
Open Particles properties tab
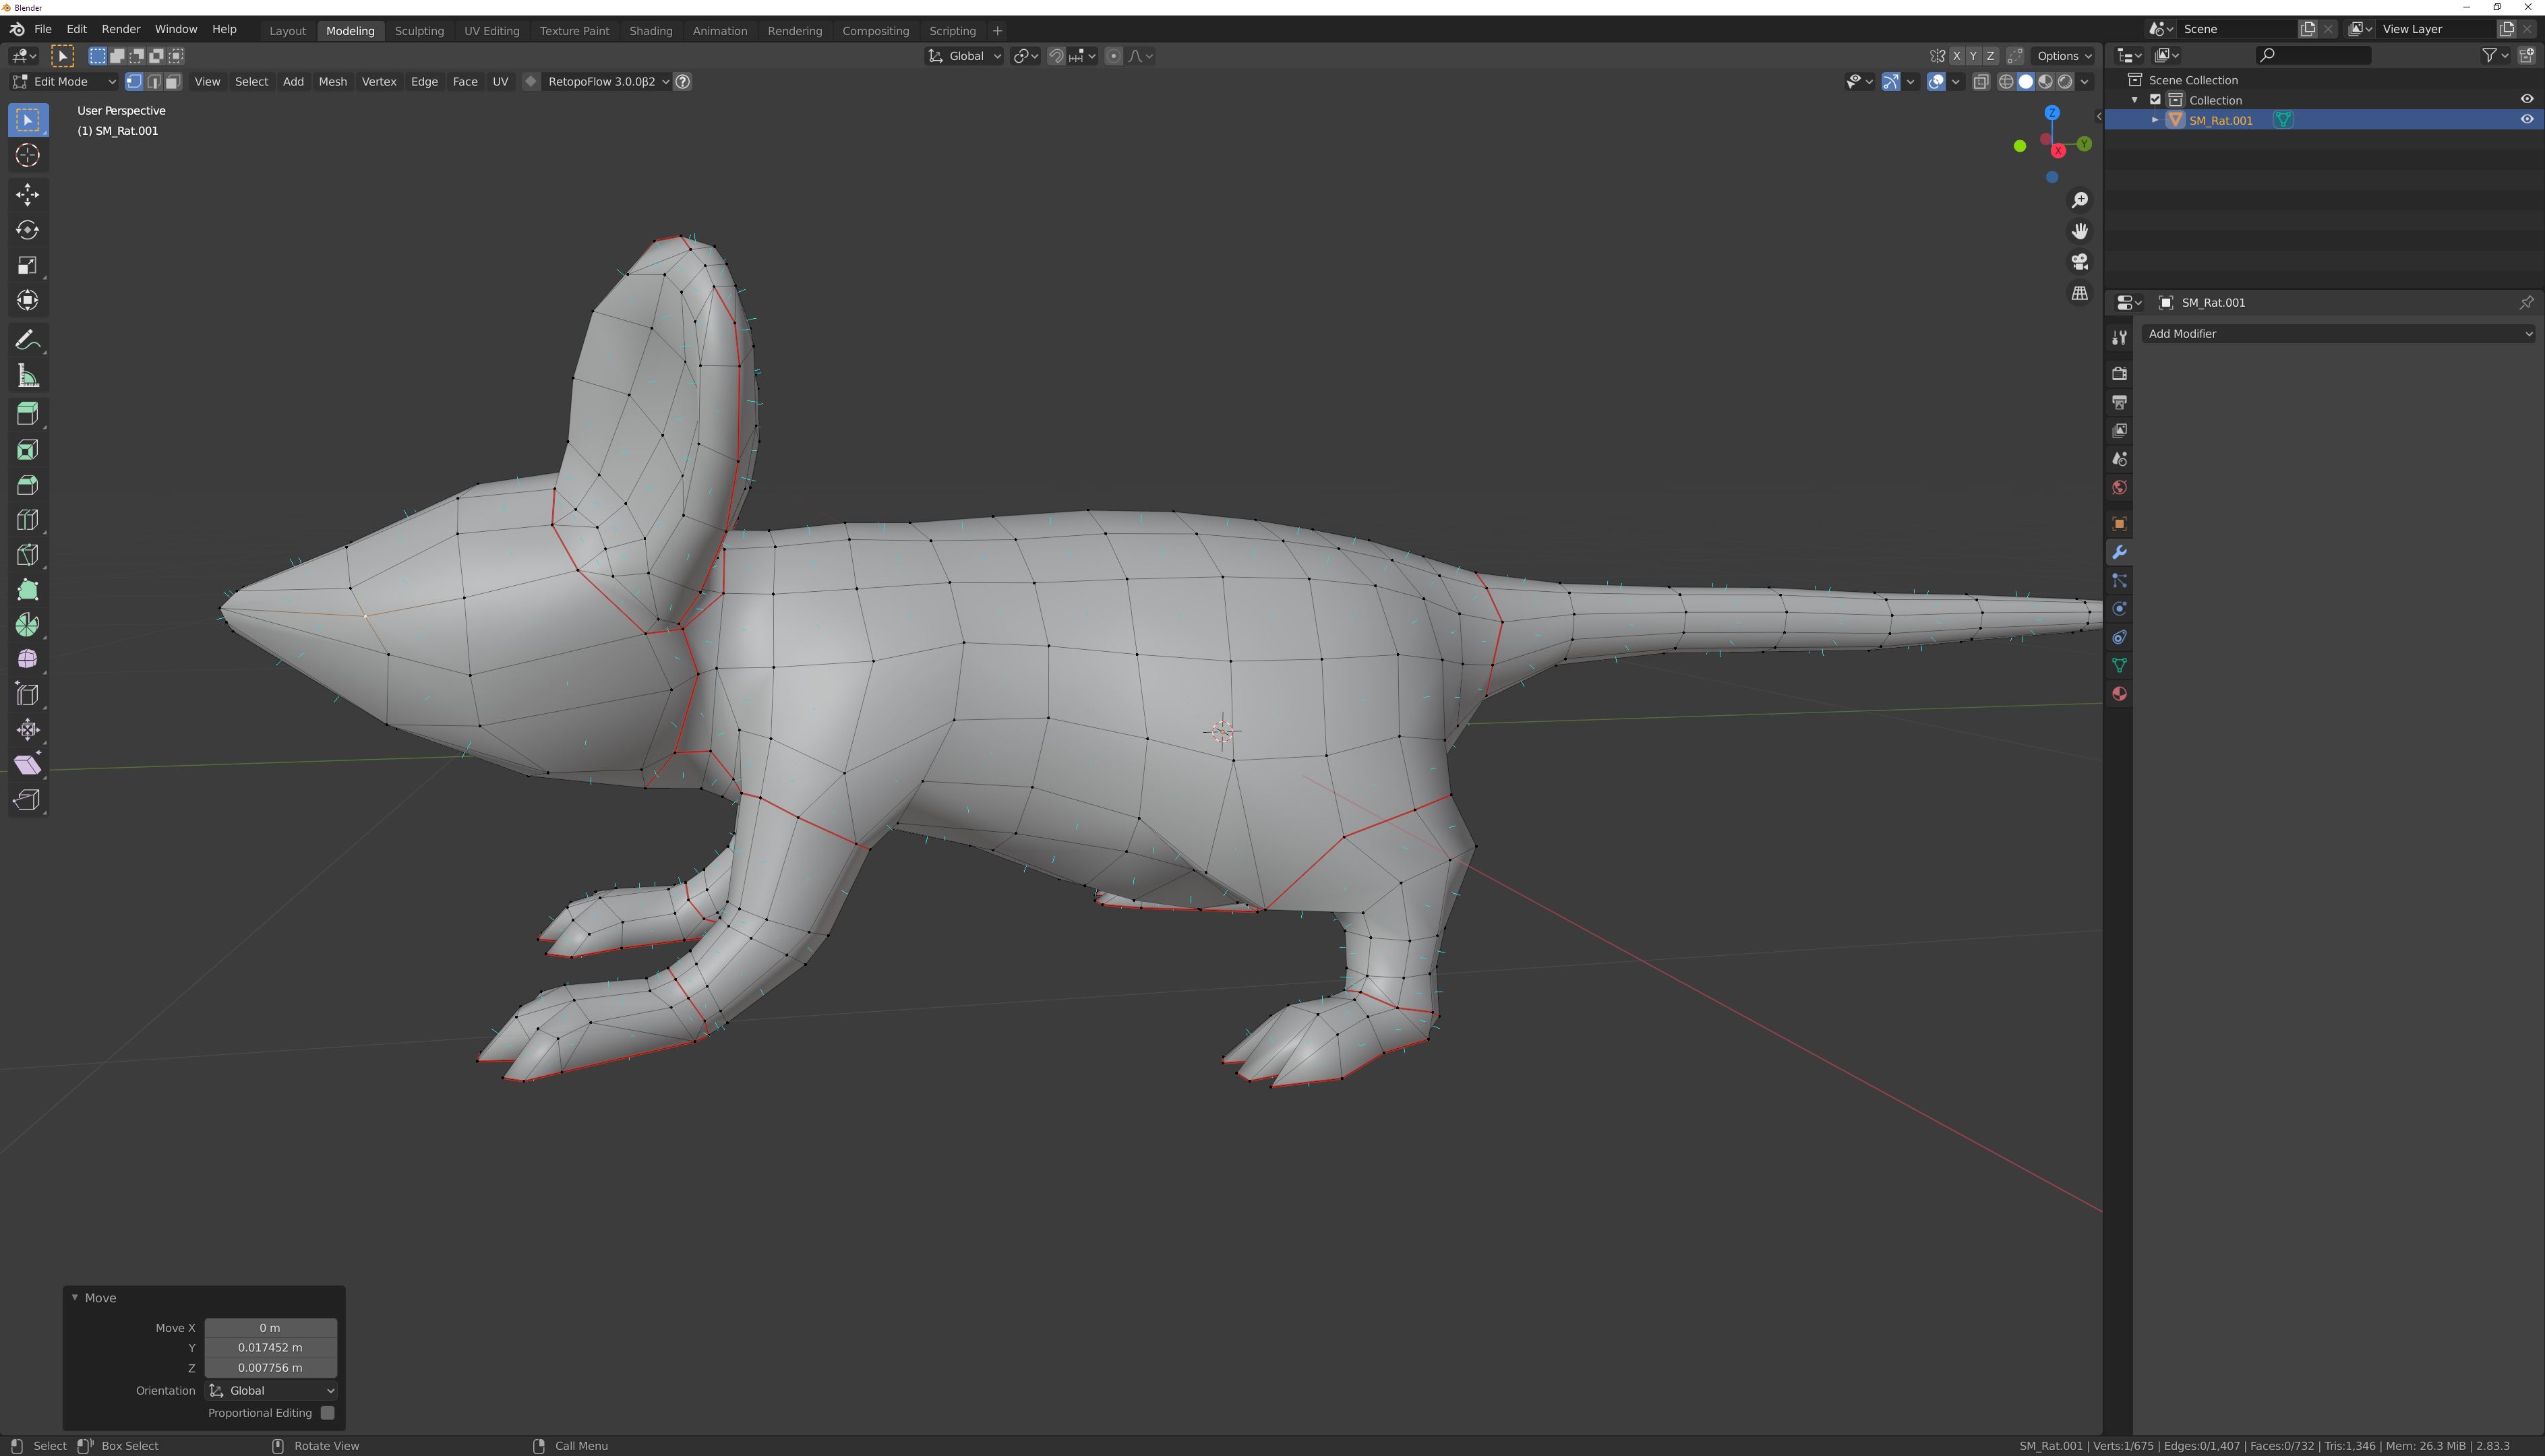coord(2119,581)
